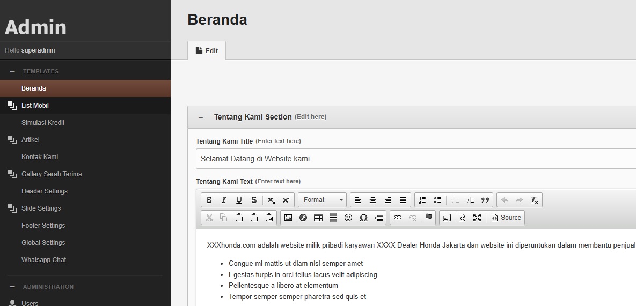Collapse the Tentang Kami Section panel
This screenshot has height=306, width=636.
(201, 117)
